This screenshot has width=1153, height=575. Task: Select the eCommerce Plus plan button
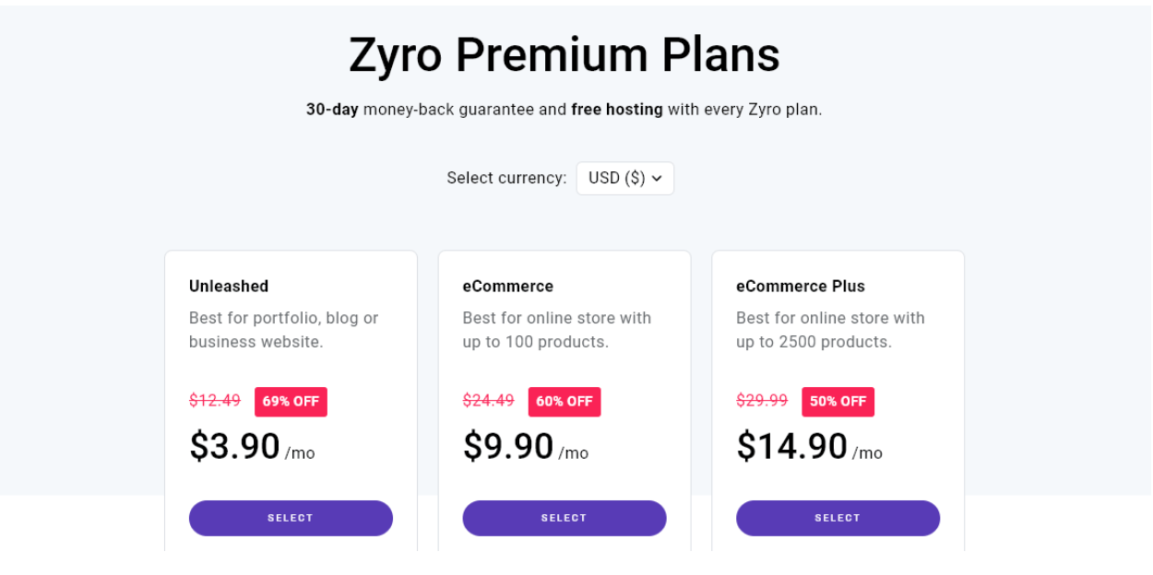[838, 518]
